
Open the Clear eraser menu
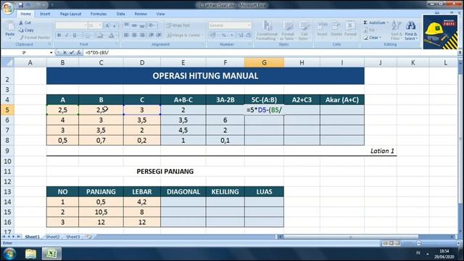(372, 38)
